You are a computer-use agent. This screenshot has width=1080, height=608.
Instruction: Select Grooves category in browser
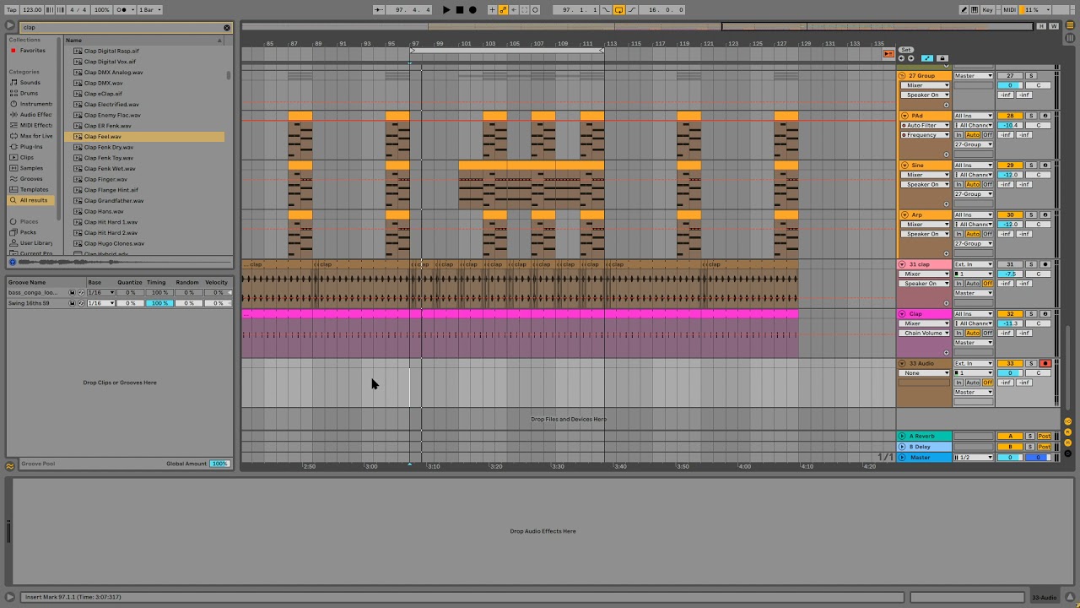point(31,179)
